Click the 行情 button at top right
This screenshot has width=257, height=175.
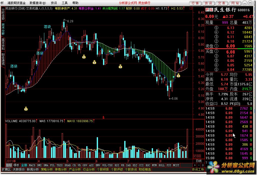(x=195, y=3)
